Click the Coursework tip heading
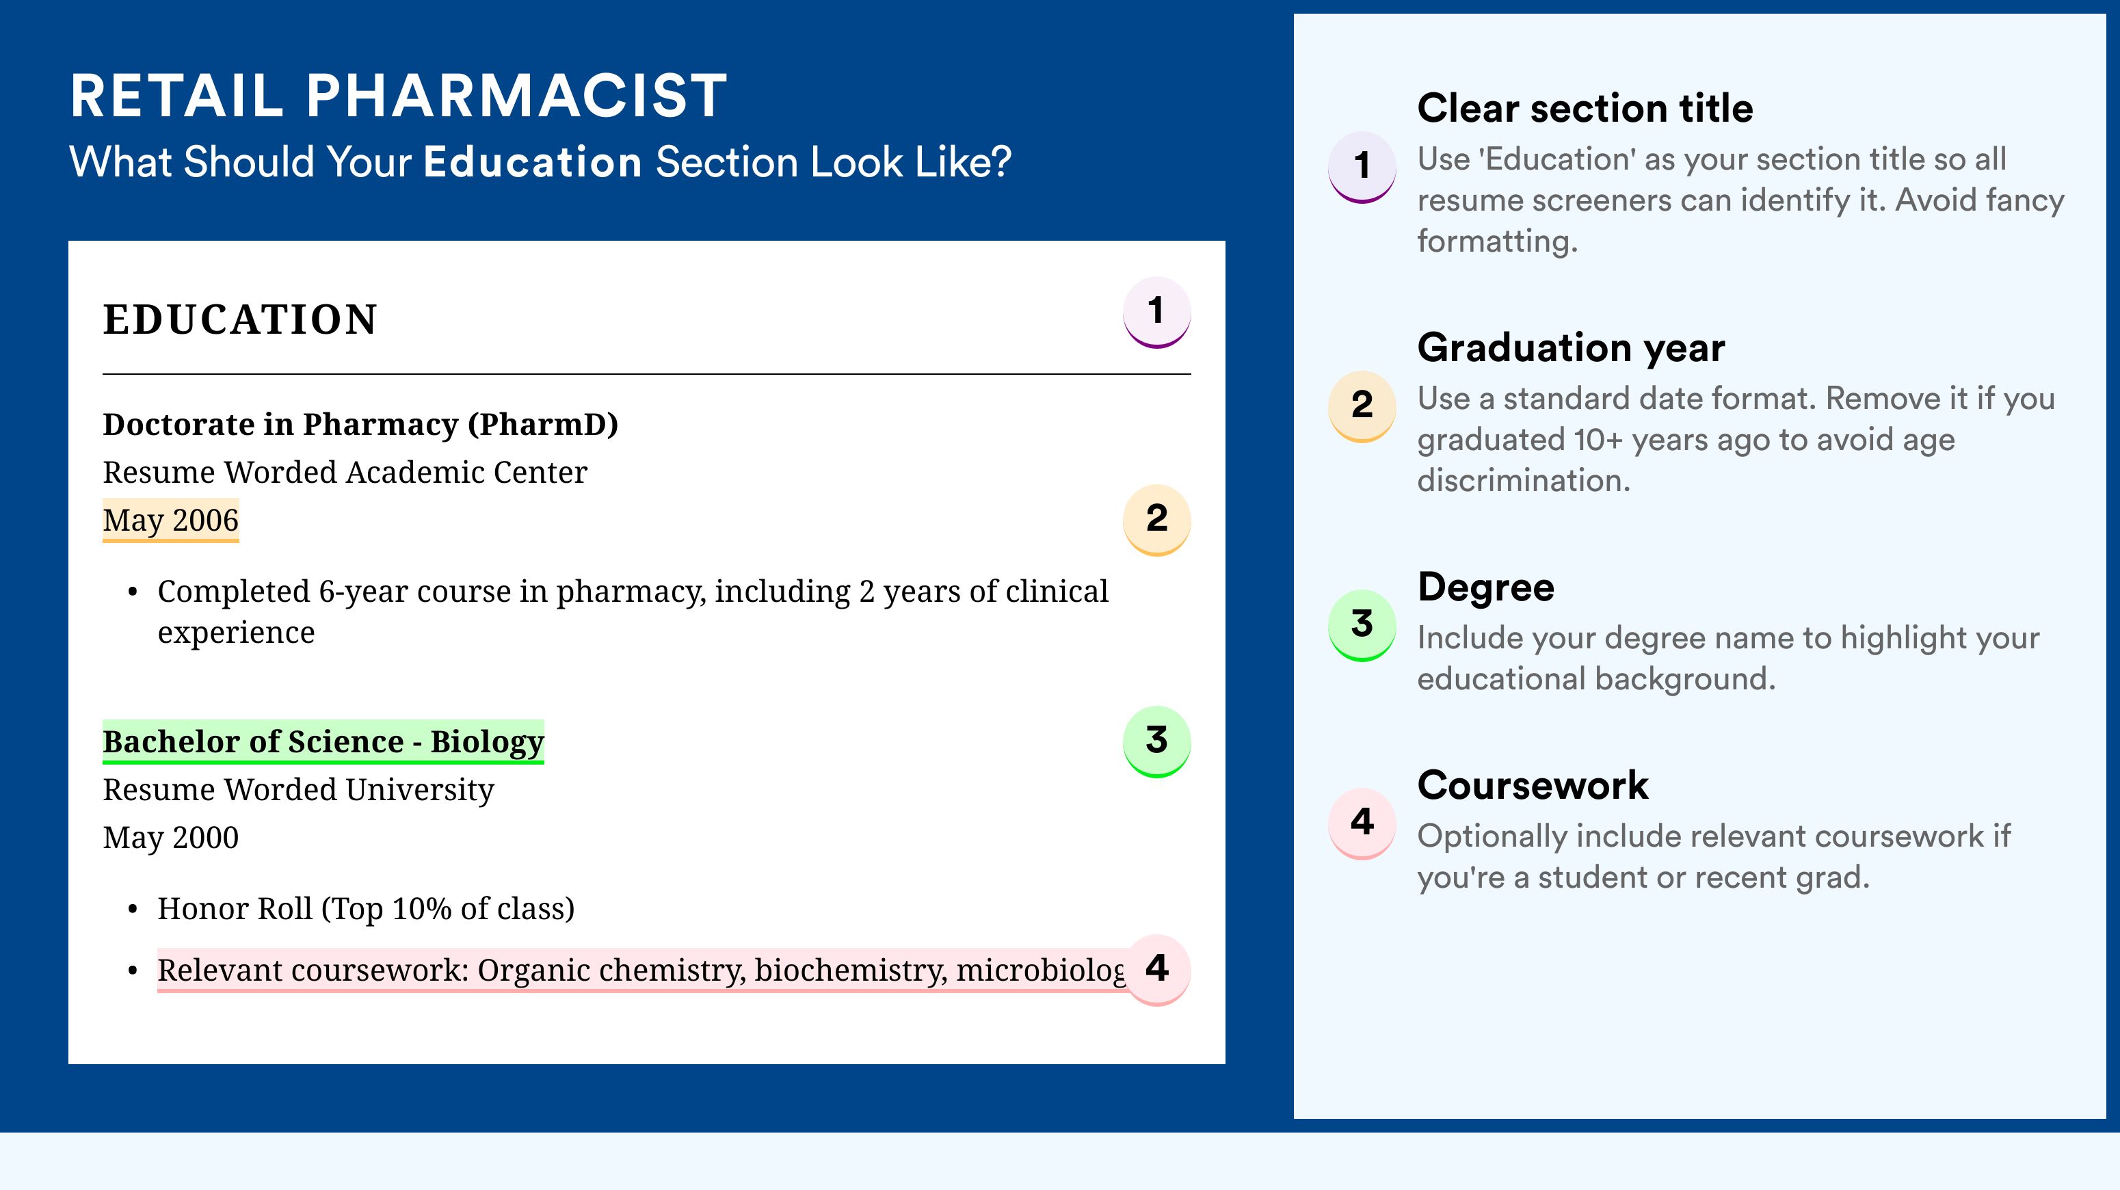The width and height of the screenshot is (2120, 1190). pos(1533,785)
